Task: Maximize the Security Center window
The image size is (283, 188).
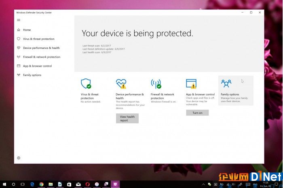Action: 251,13
